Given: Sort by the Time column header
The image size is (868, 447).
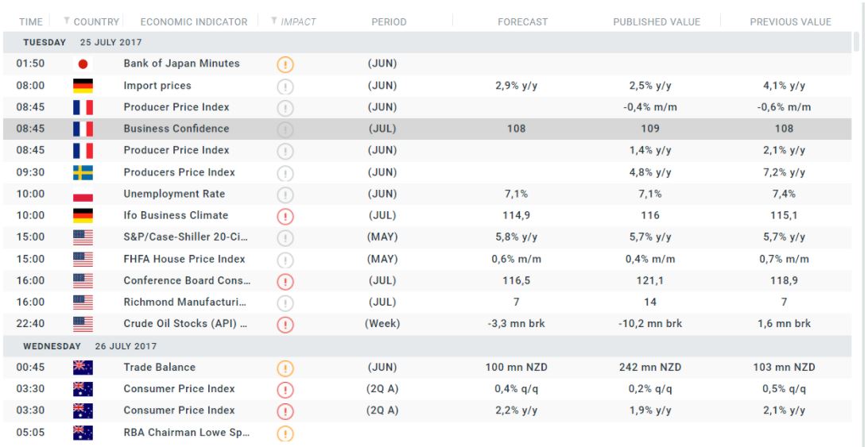Looking at the screenshot, I should 30,21.
